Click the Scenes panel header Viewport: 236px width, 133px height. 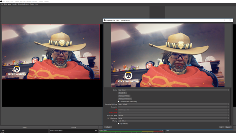click(24, 127)
